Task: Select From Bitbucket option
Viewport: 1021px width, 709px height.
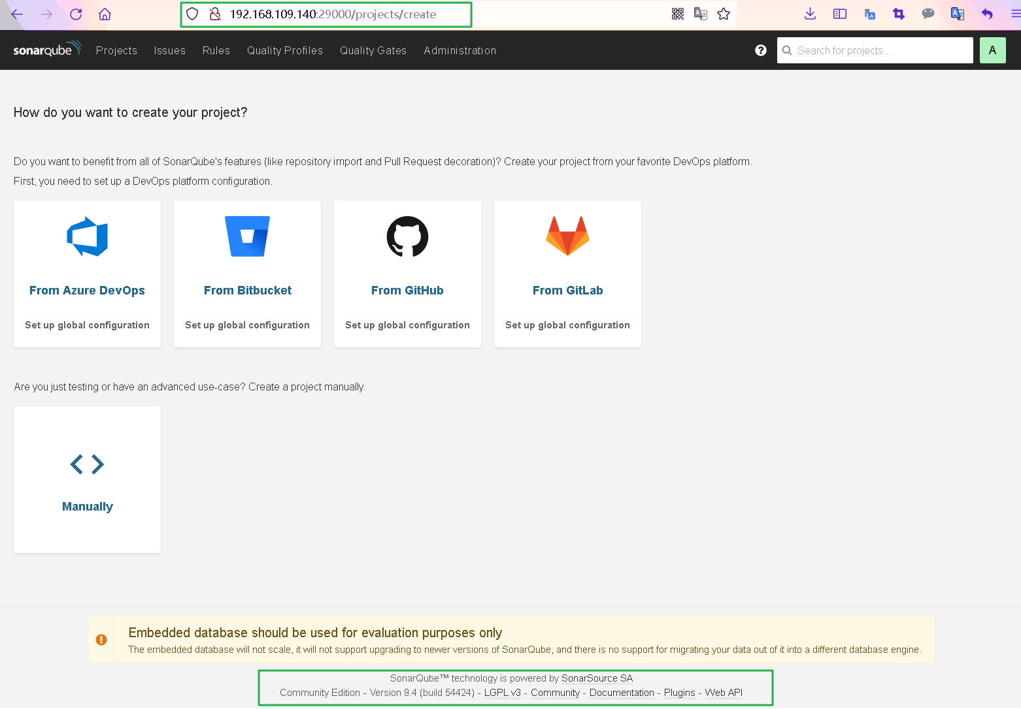Action: point(248,291)
